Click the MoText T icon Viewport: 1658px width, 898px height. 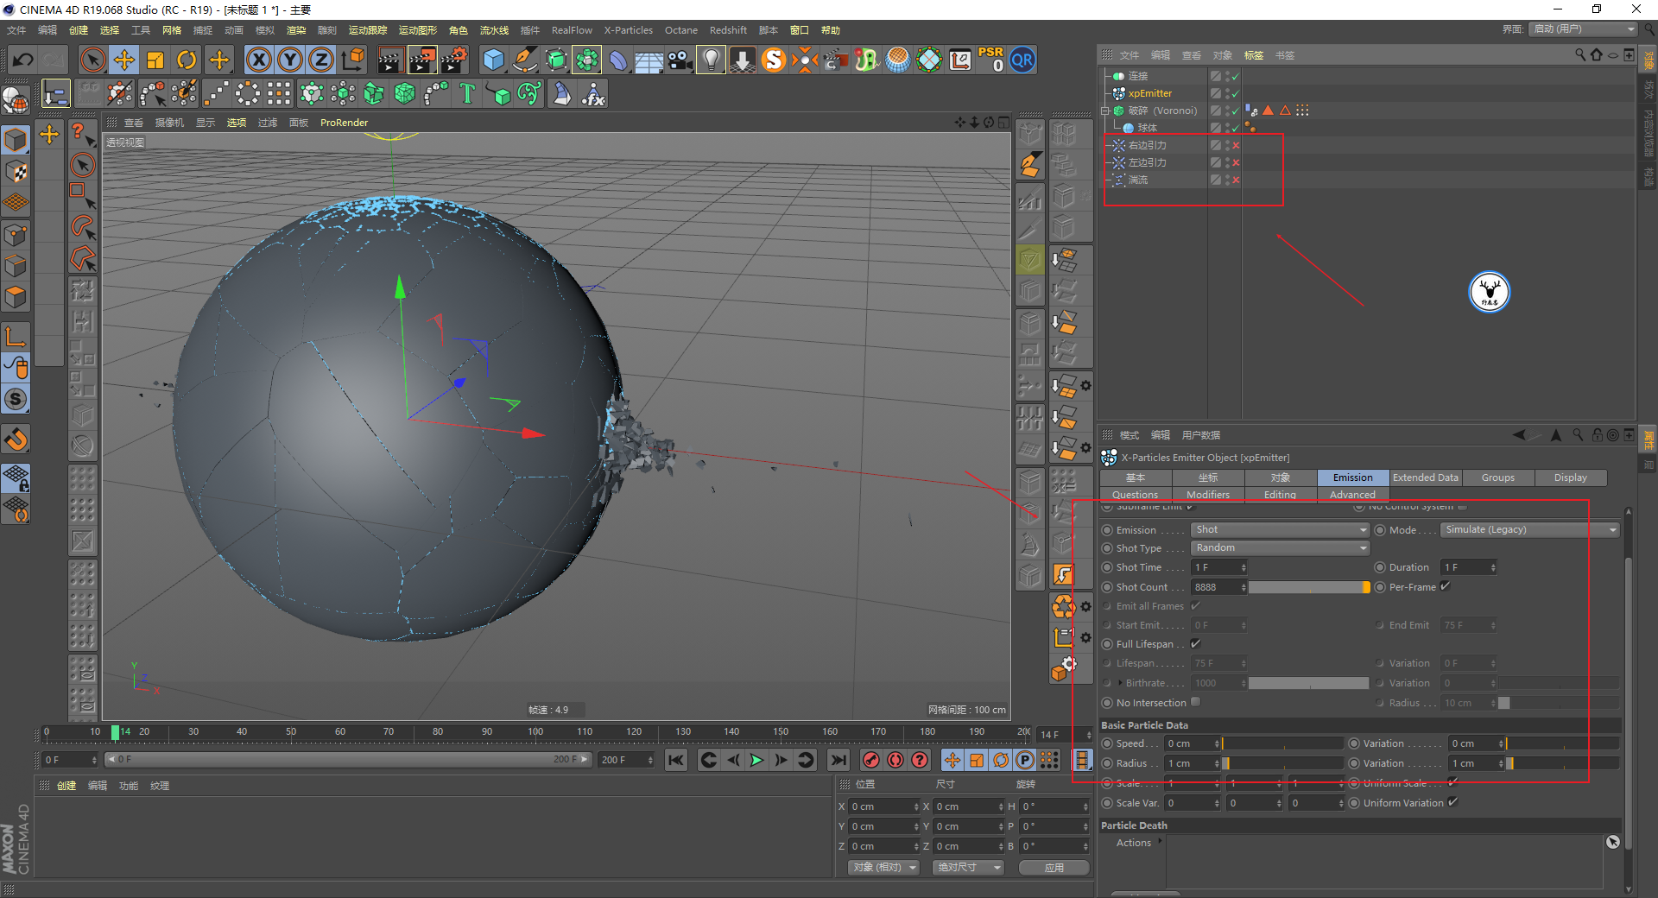(467, 93)
